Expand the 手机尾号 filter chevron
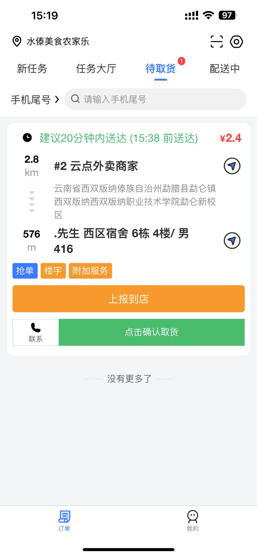This screenshot has height=556, width=257. [57, 99]
